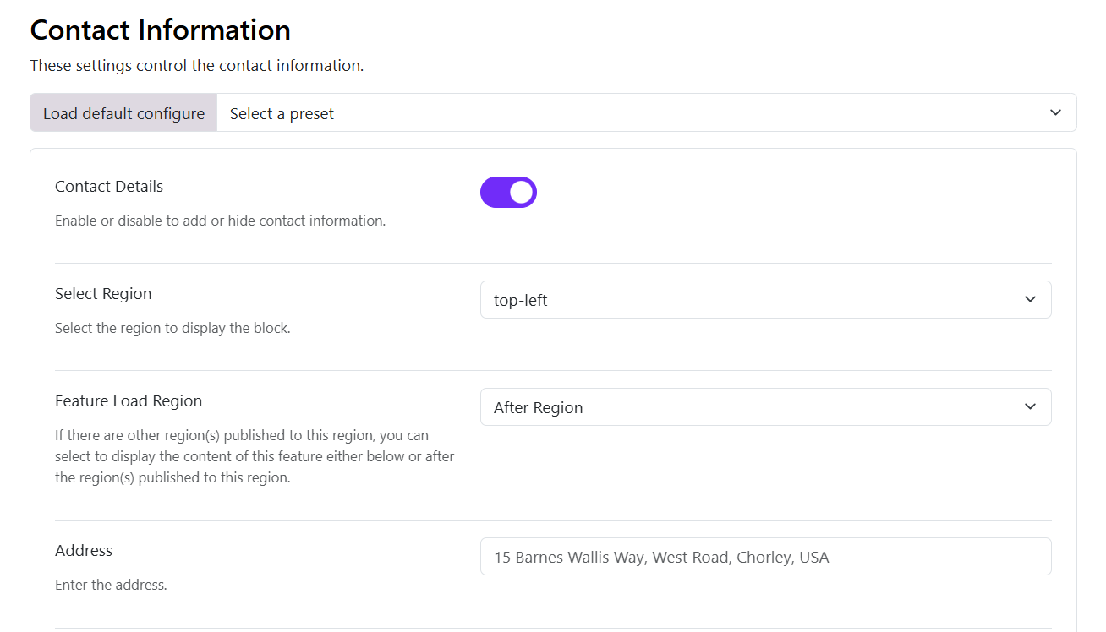Screen dimensions: 1106x632
Task: Click the 'Select the region to display' hint
Action: click(172, 328)
